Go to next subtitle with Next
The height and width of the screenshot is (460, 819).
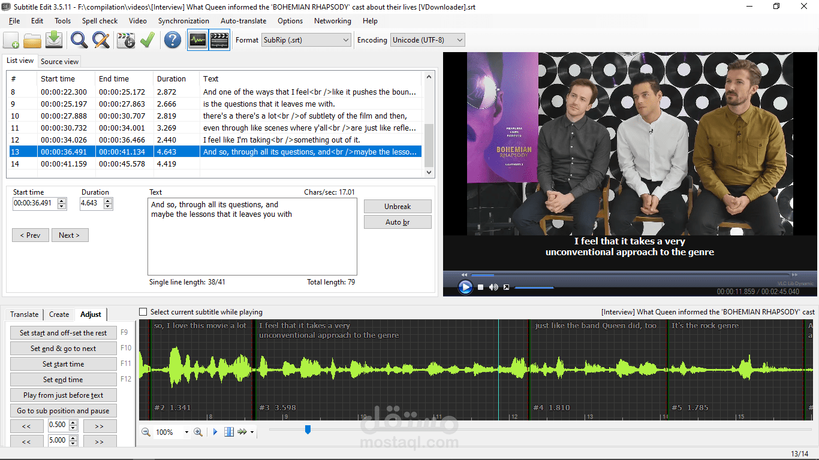coord(70,235)
